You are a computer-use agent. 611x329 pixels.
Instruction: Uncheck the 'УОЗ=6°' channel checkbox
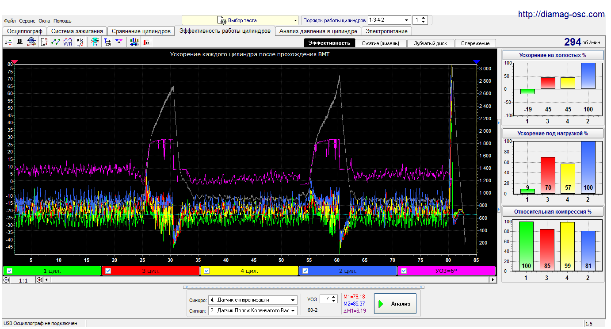point(405,271)
